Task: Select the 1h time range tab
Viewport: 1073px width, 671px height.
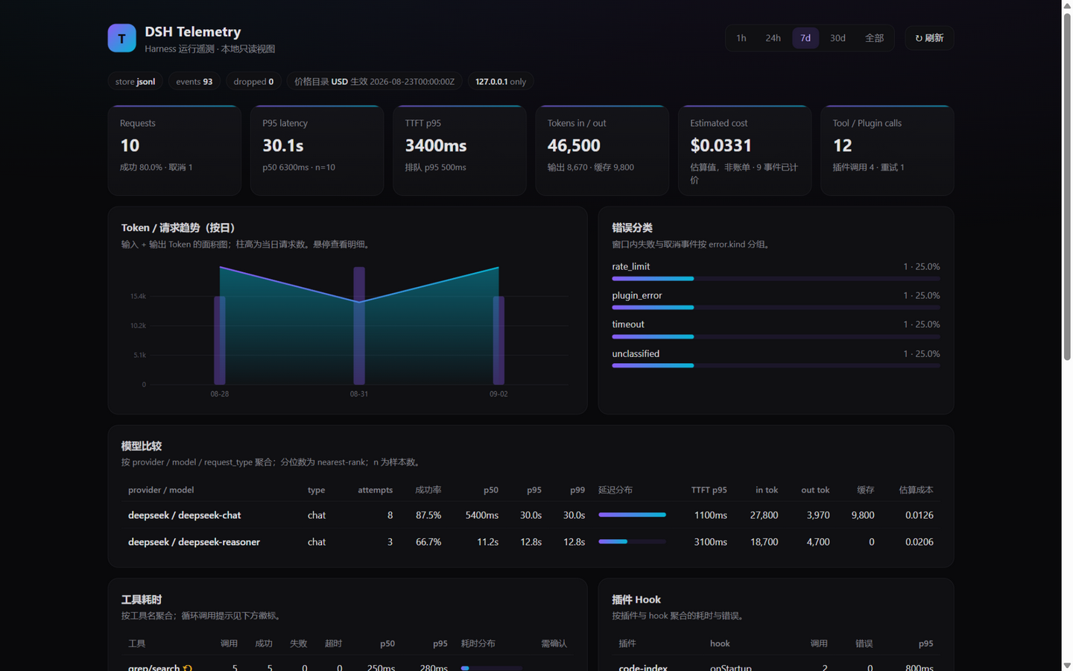Action: tap(741, 38)
